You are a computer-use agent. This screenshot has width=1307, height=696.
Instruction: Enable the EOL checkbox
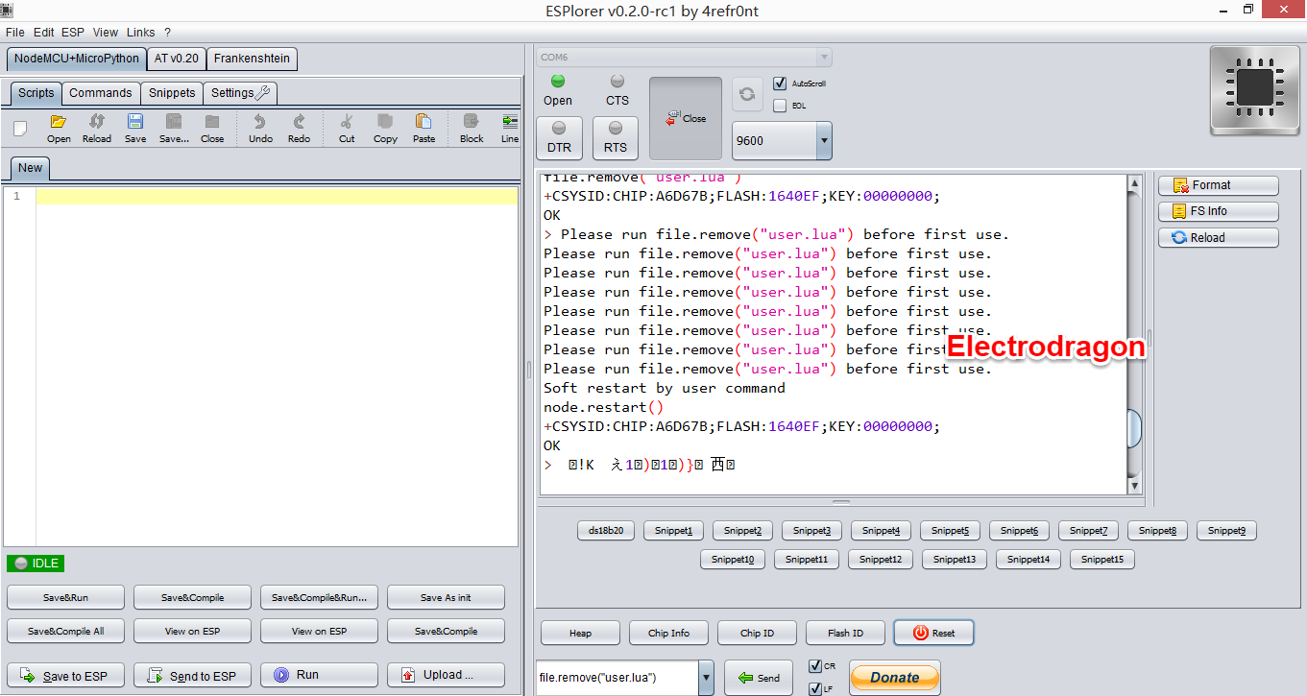[780, 106]
